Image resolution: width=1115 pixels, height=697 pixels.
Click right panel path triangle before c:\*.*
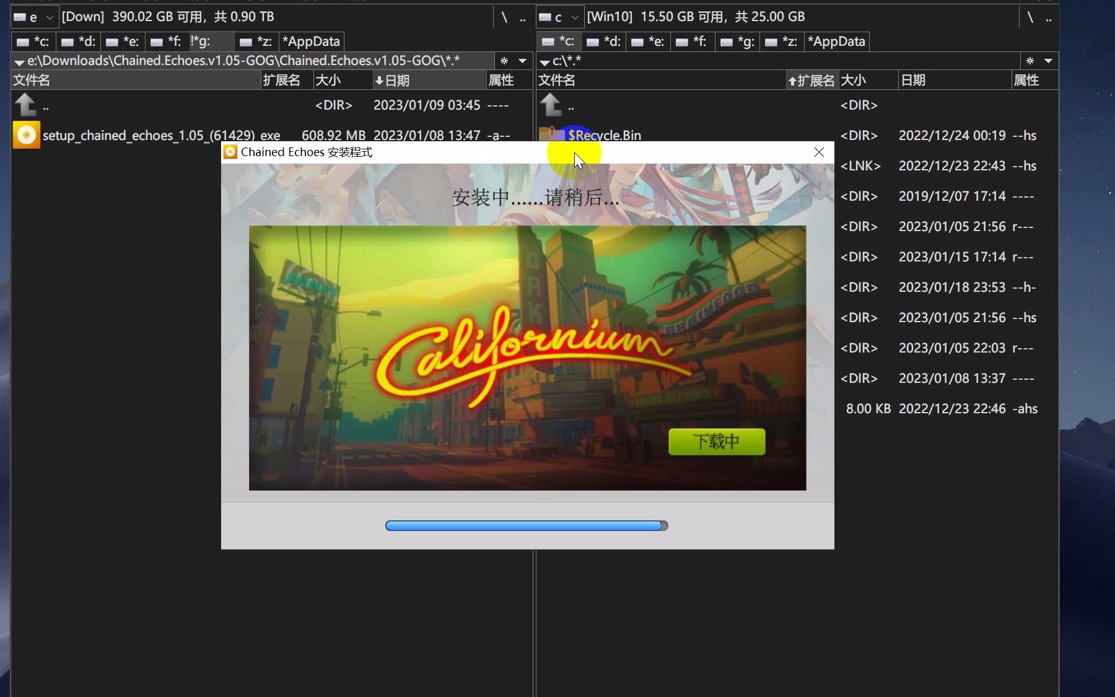[x=544, y=62]
